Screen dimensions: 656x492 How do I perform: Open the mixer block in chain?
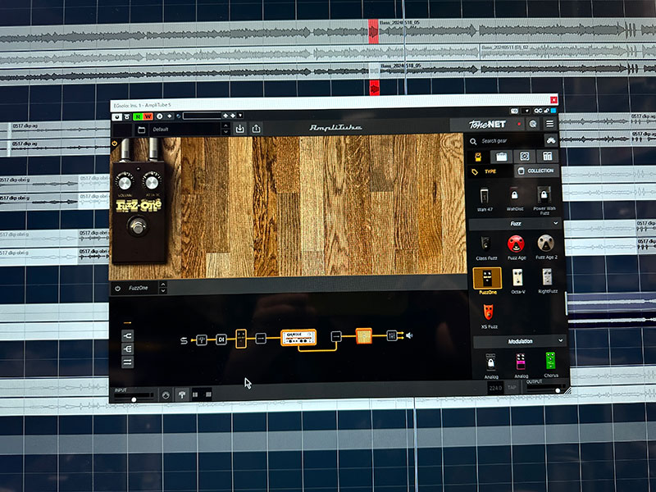coord(392,335)
